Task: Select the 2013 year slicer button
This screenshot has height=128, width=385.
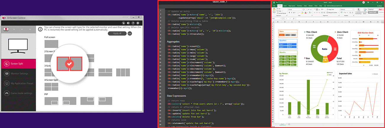Action: click(x=288, y=35)
